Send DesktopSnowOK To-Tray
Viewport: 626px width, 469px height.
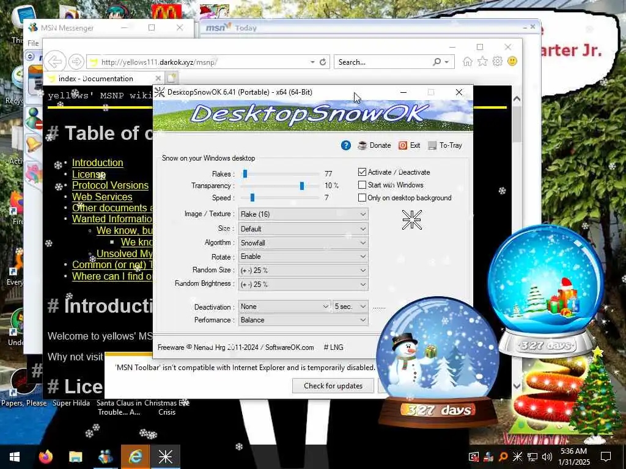click(x=445, y=145)
